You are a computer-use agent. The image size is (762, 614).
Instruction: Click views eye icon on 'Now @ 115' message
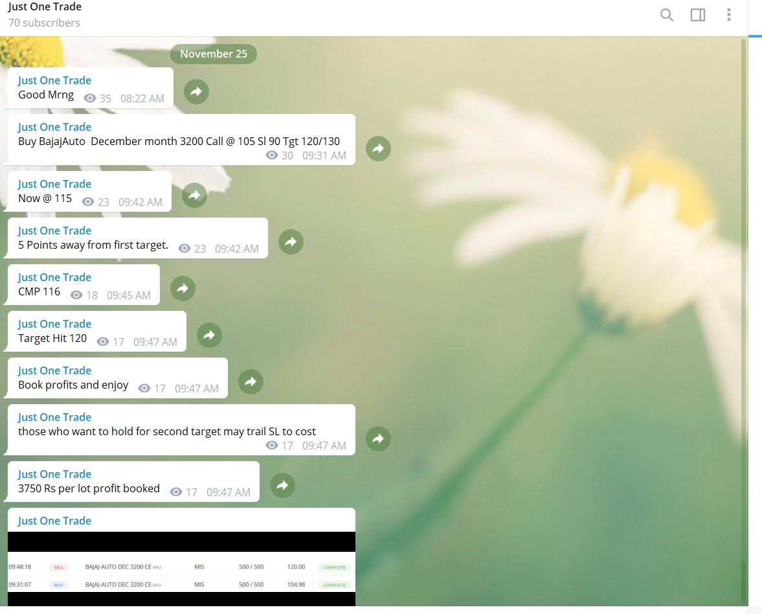(88, 201)
